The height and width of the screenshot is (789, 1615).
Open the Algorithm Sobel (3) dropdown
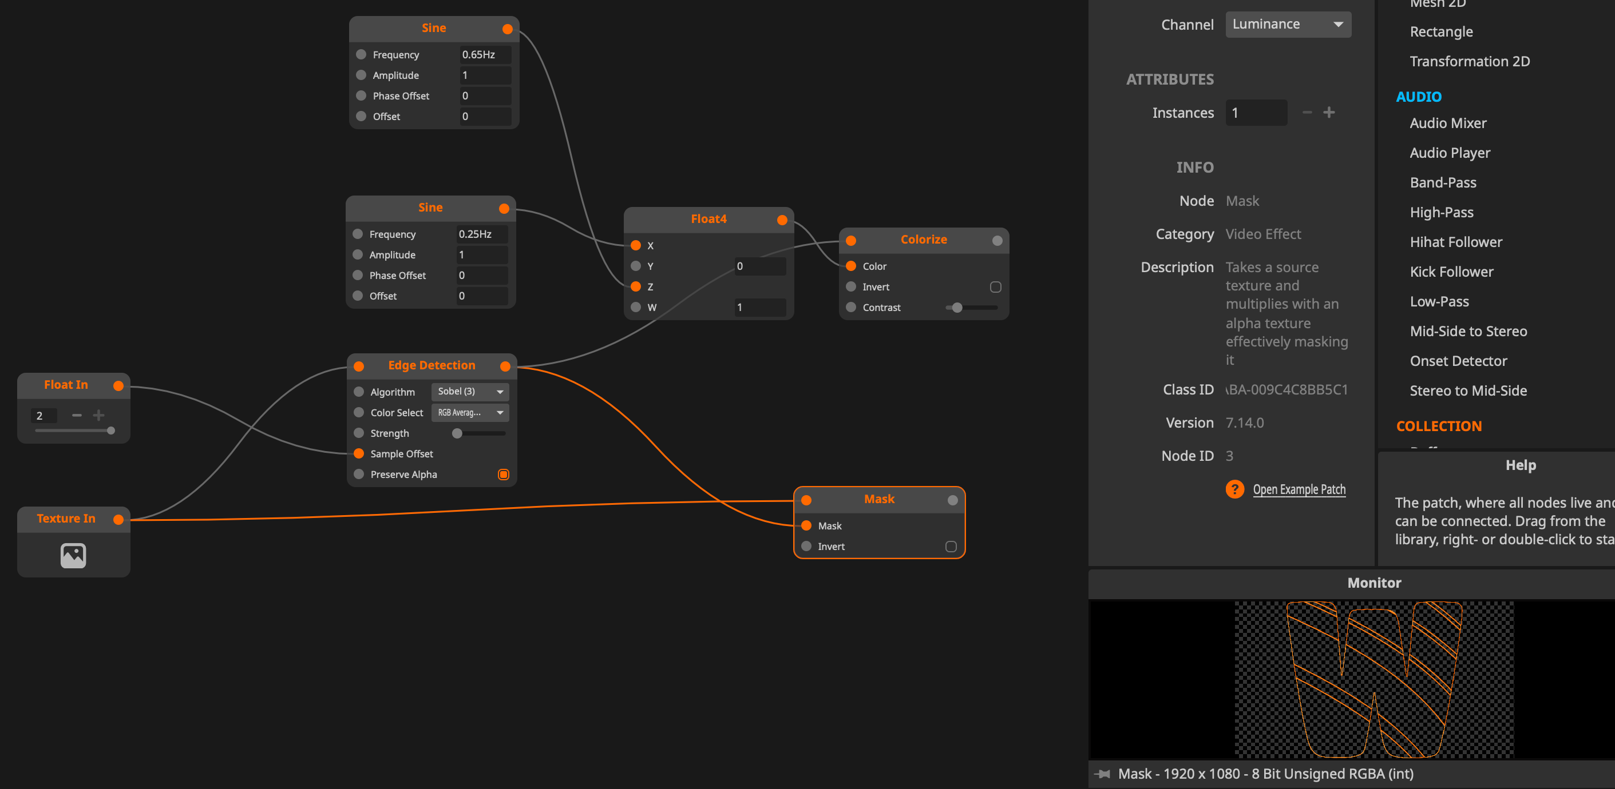click(470, 392)
